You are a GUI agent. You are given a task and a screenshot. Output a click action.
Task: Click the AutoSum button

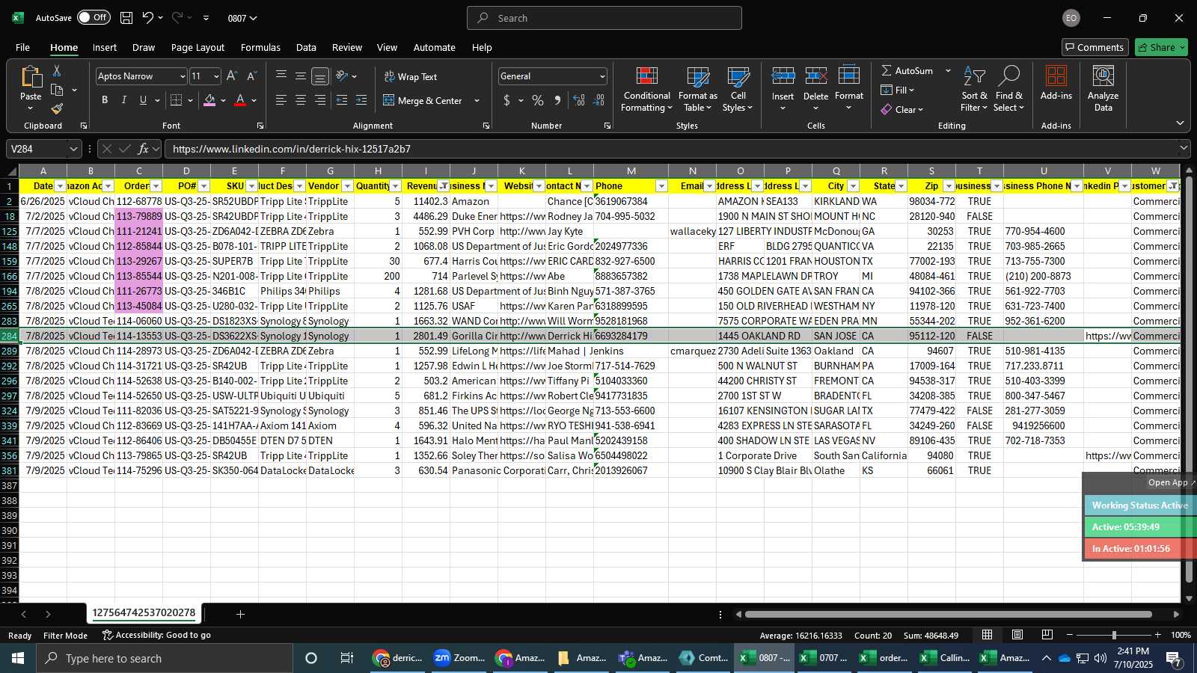(x=907, y=70)
